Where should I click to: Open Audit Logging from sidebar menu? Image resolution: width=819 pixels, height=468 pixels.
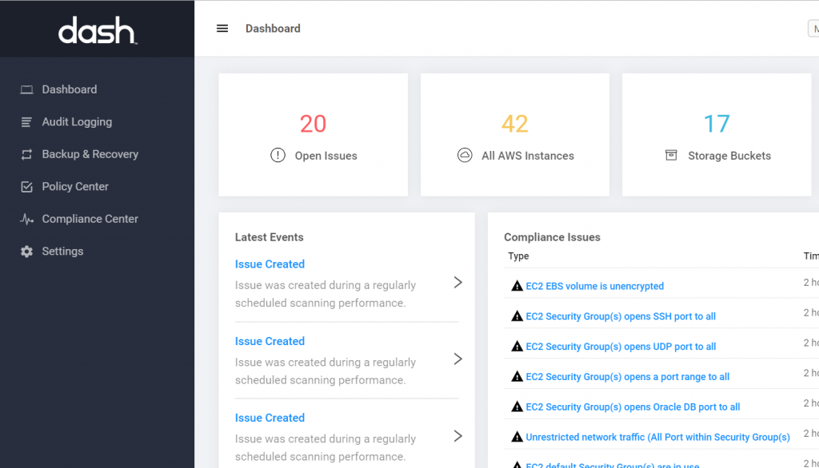pyautogui.click(x=77, y=122)
